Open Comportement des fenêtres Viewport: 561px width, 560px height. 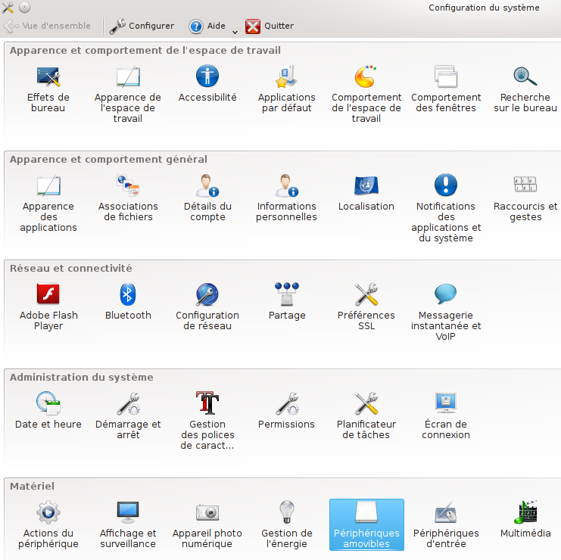pos(446,89)
